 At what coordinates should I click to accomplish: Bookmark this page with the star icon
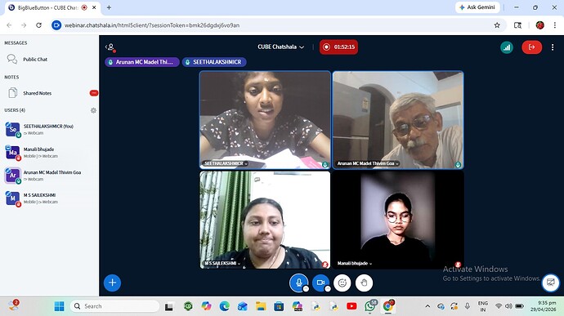497,25
